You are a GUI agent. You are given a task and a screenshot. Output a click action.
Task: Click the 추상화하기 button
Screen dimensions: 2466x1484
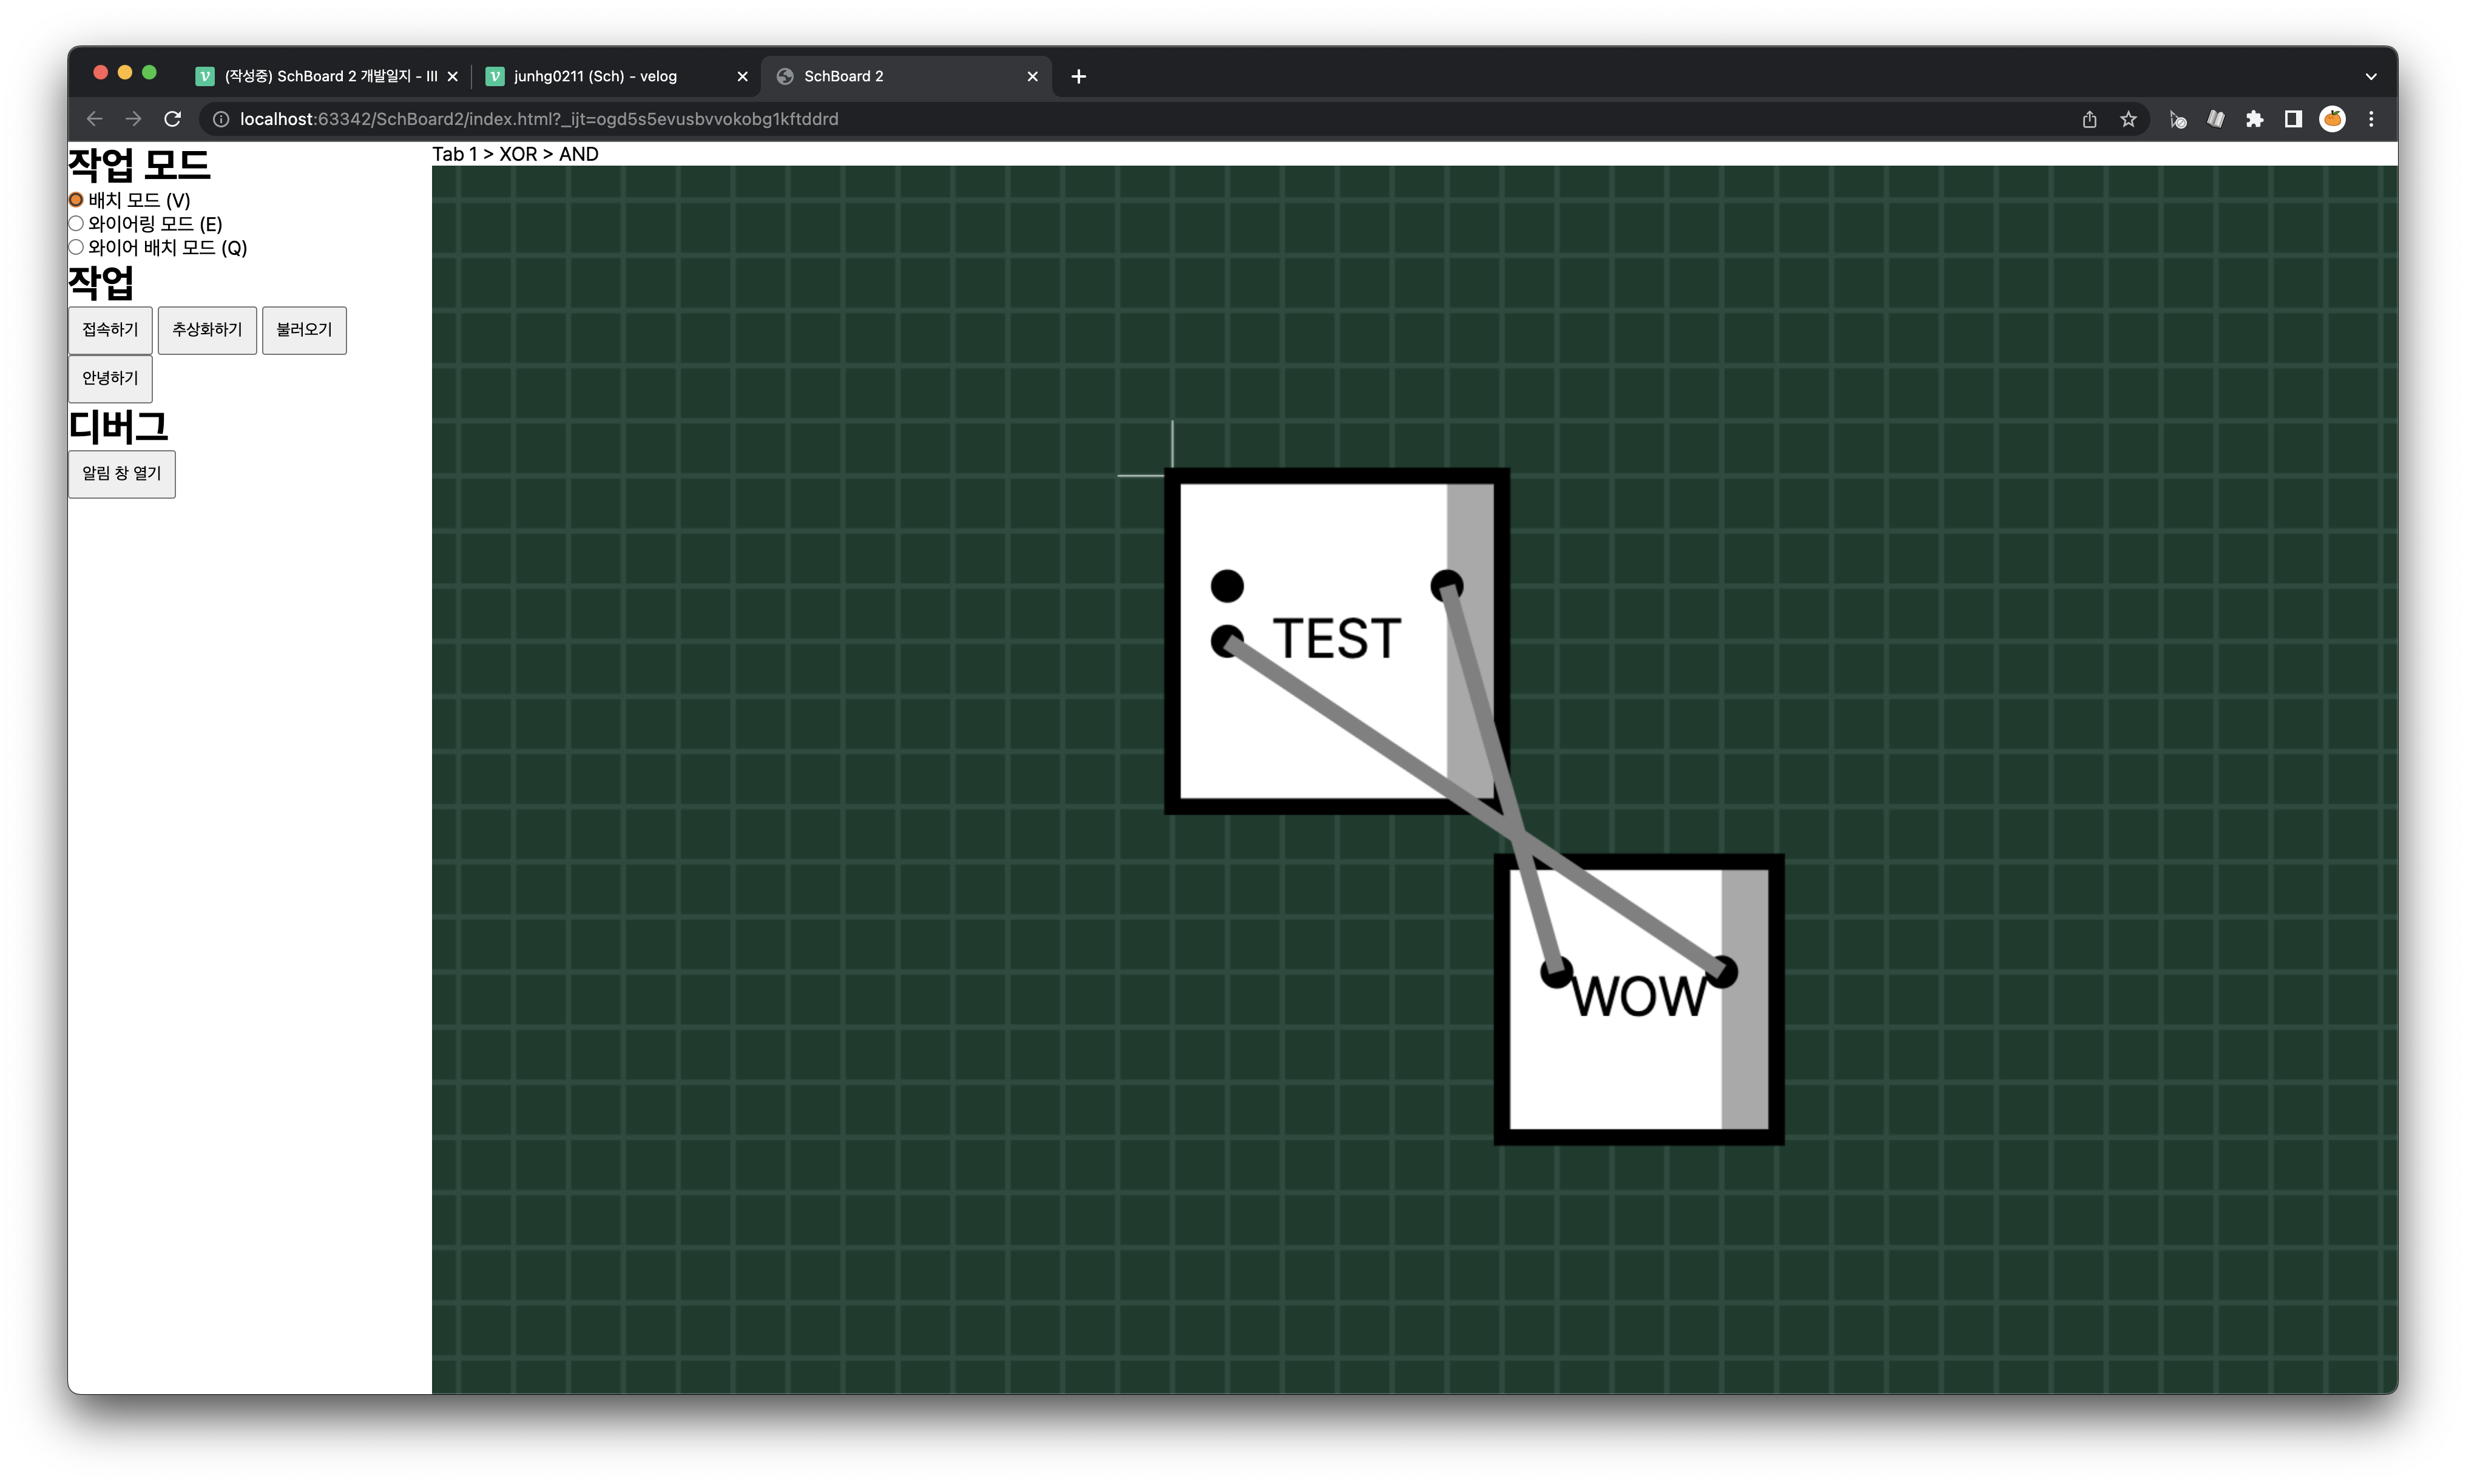coord(207,330)
